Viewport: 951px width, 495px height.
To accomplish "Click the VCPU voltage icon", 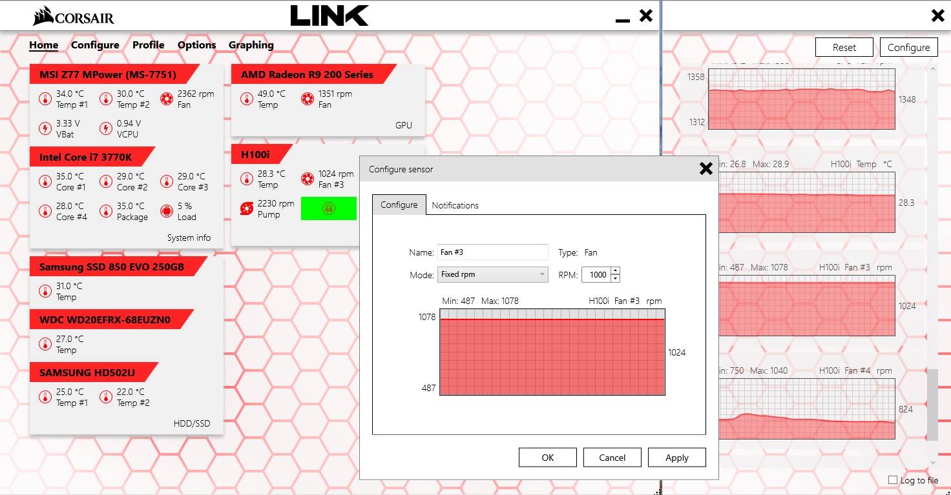I will tap(106, 128).
